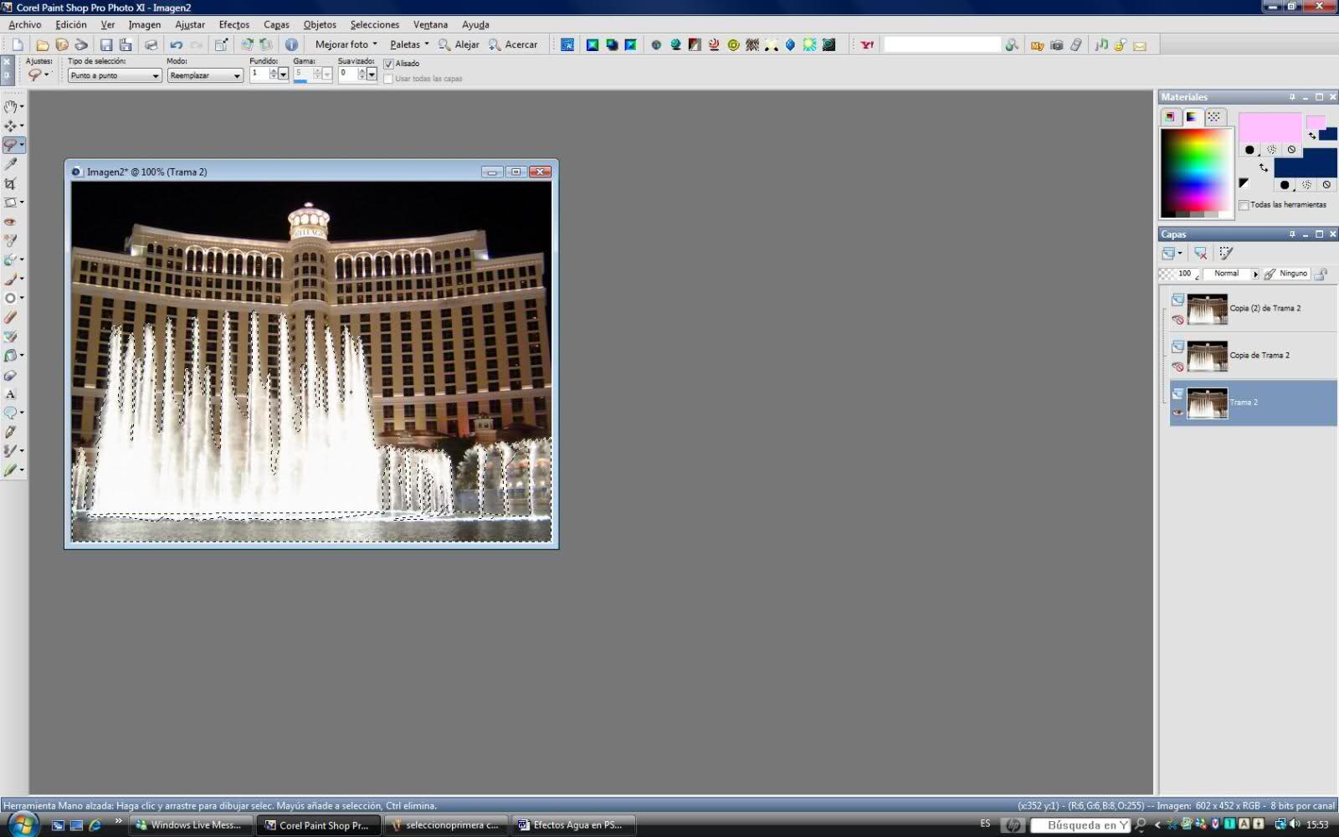Open blend mode Normal dropdown

coord(1232,274)
